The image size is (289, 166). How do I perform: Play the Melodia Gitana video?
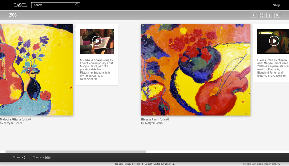pyautogui.click(x=97, y=41)
